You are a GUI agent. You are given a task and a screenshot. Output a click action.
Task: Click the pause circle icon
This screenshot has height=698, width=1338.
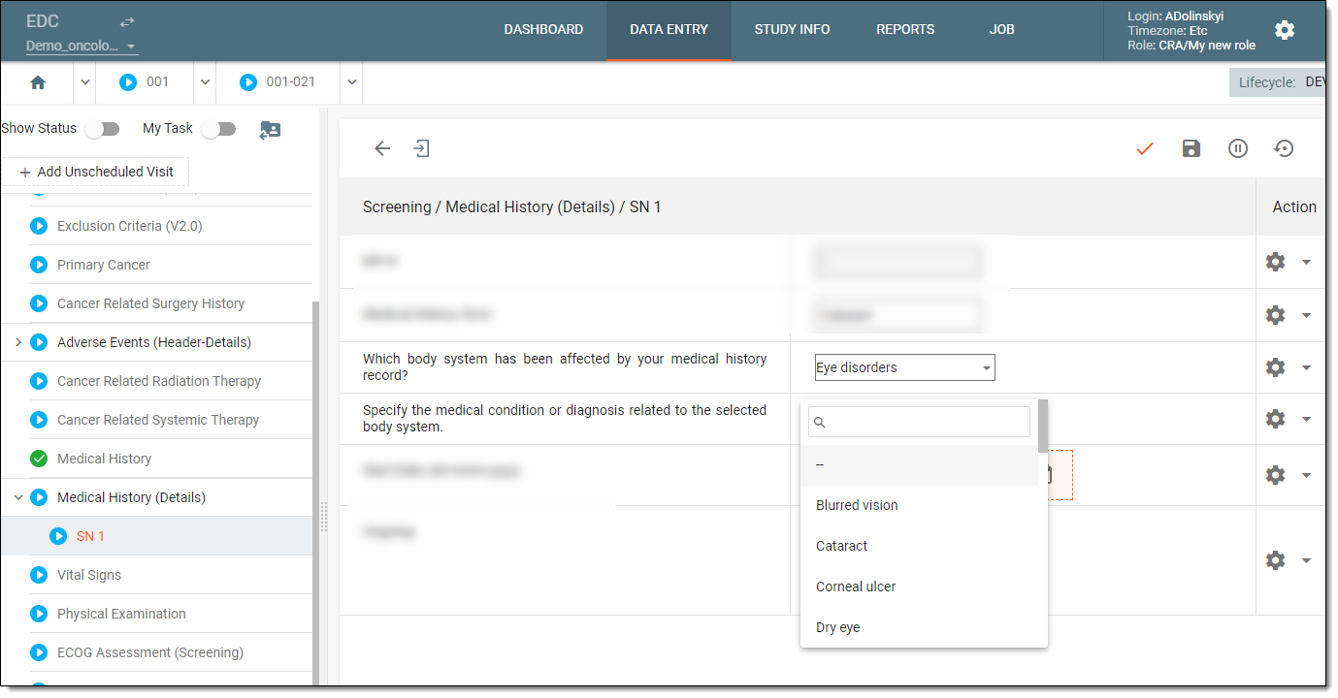[x=1238, y=148]
